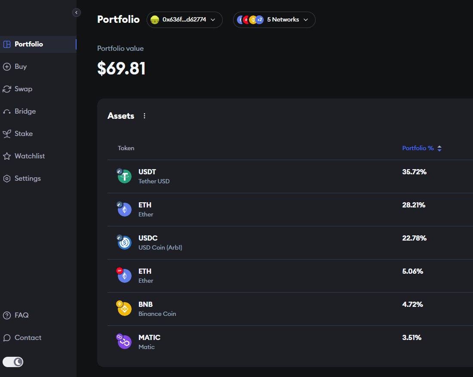Toggle the dark mode switch
Image resolution: width=473 pixels, height=377 pixels.
pos(13,362)
